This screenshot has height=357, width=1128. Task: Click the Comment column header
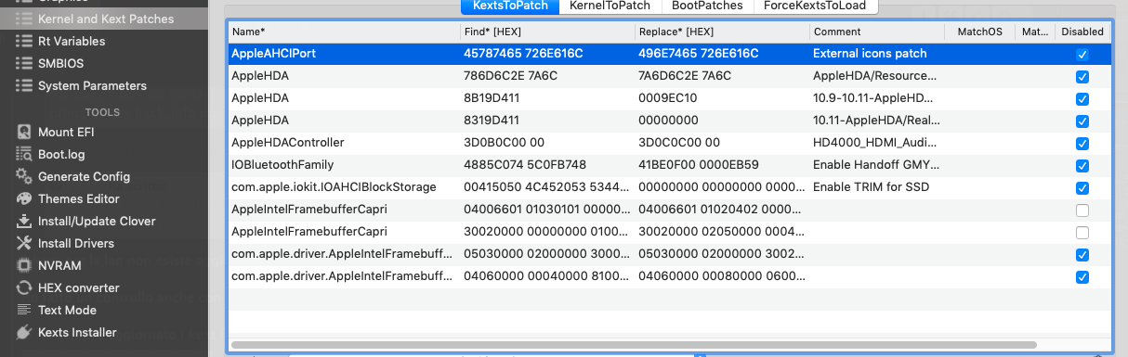click(x=877, y=32)
